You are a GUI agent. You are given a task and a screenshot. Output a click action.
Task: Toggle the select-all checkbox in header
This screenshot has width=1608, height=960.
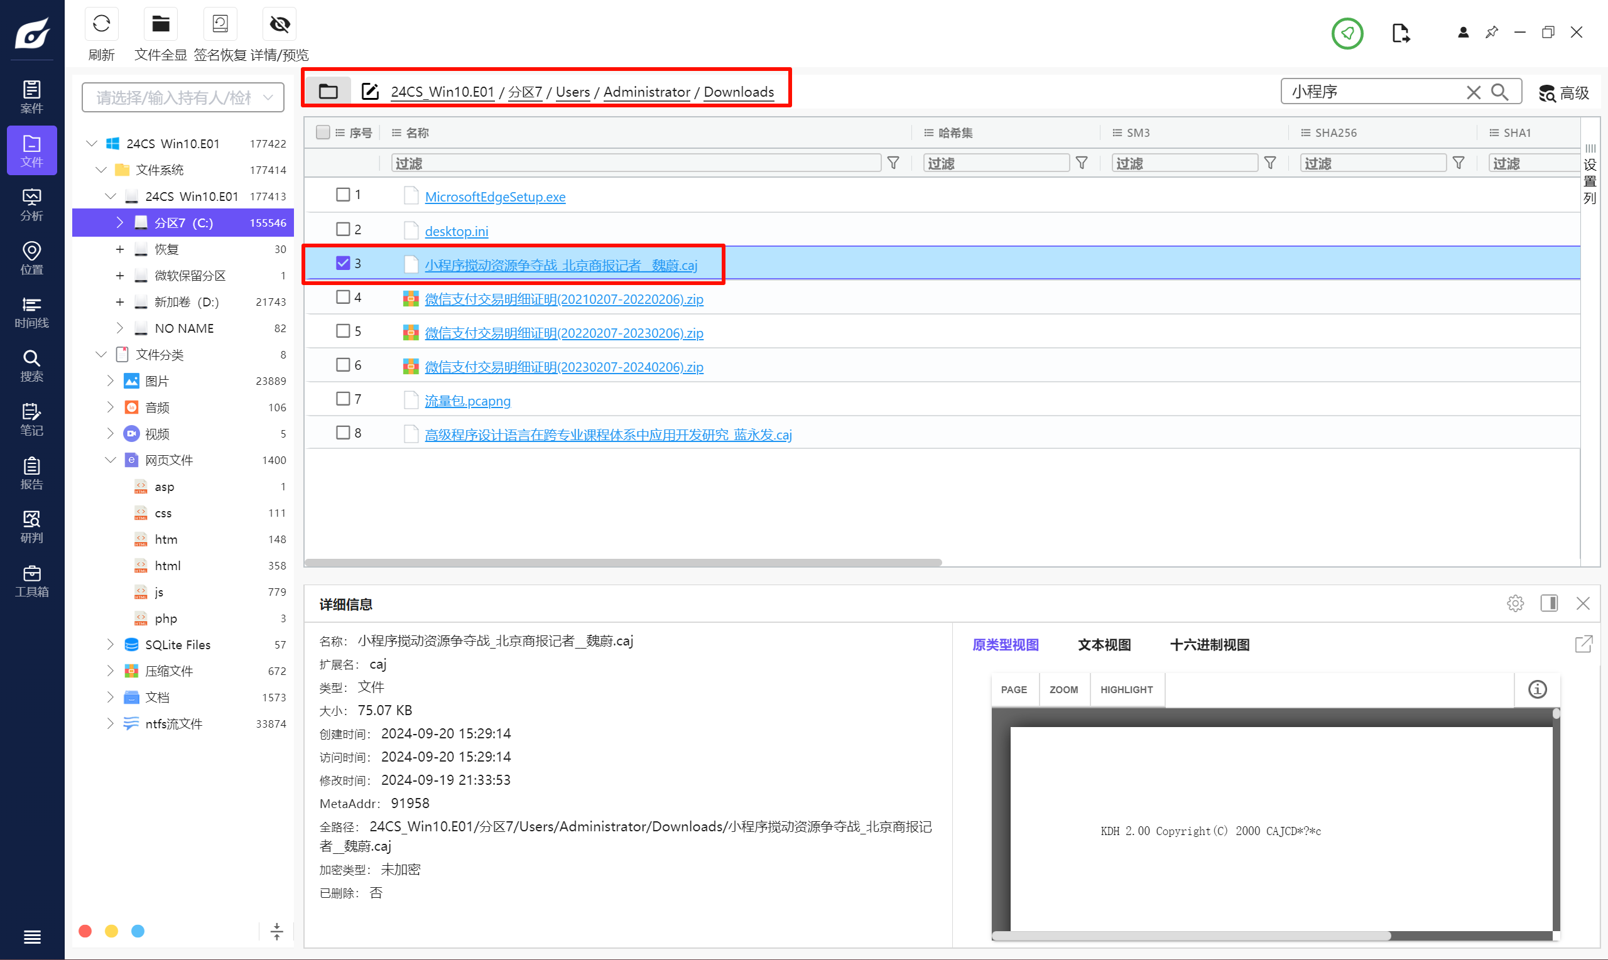tap(323, 132)
